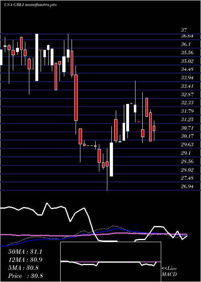Click the 29.63 price level label

click(187, 145)
